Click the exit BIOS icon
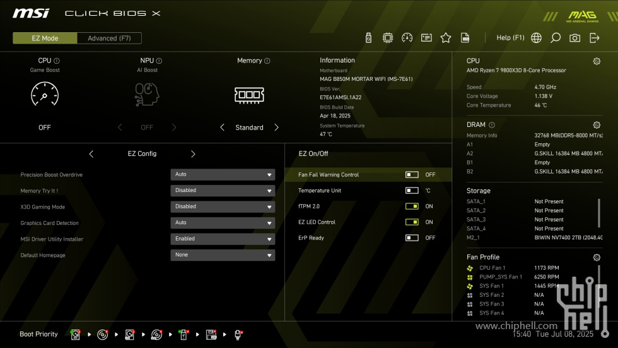This screenshot has height=348, width=618. point(594,38)
